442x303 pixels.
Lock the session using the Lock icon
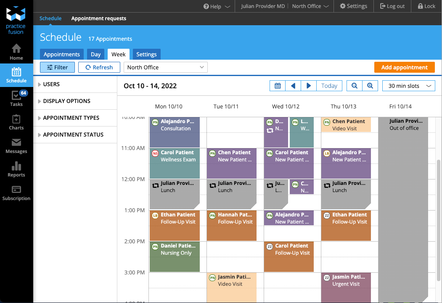point(426,6)
